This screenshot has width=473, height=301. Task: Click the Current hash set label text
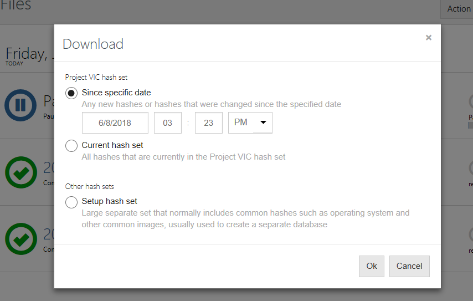(112, 145)
